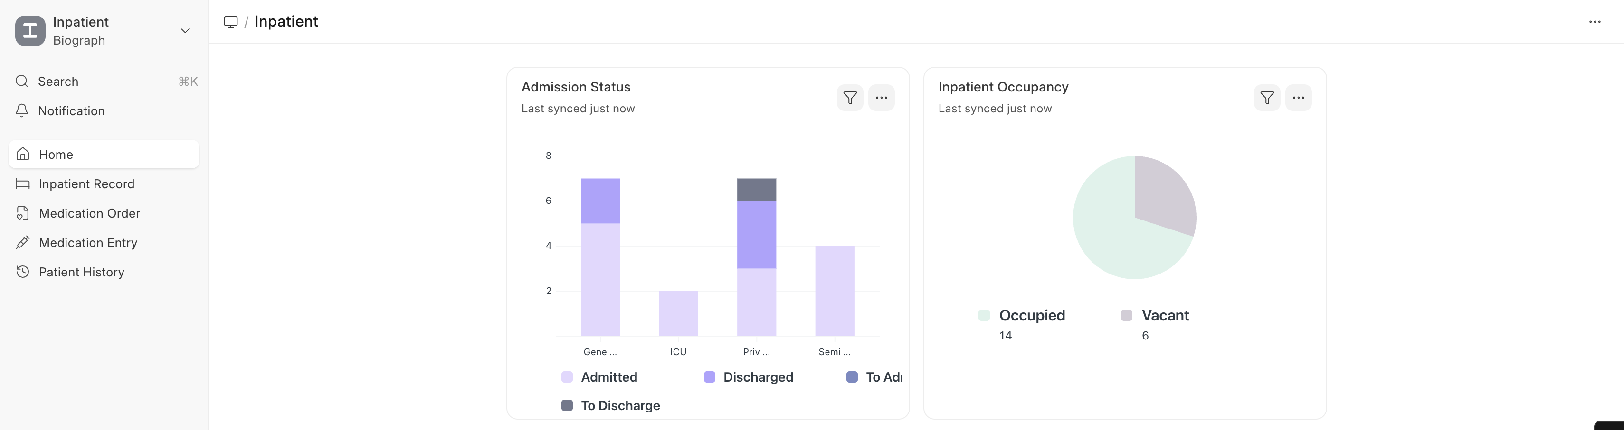Open filter for Inpatient Occupancy chart
The width and height of the screenshot is (1624, 430).
[x=1266, y=98]
